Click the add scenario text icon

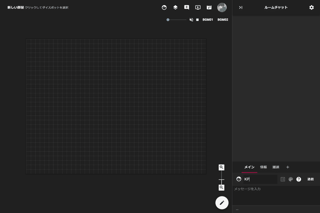pyautogui.click(x=186, y=8)
